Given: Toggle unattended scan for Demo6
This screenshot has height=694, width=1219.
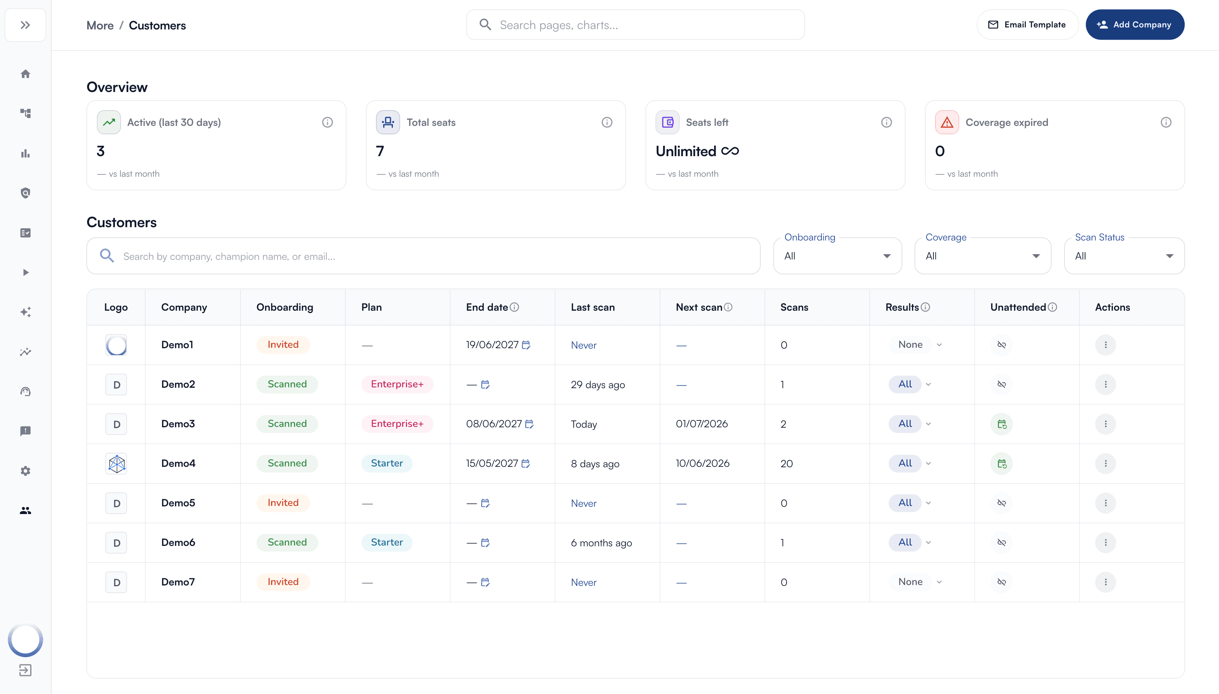Looking at the screenshot, I should coord(1002,542).
